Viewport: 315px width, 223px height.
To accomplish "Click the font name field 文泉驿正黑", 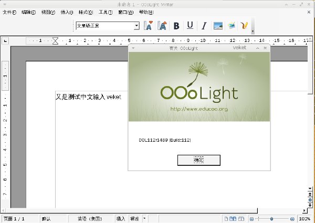I will click(105, 26).
